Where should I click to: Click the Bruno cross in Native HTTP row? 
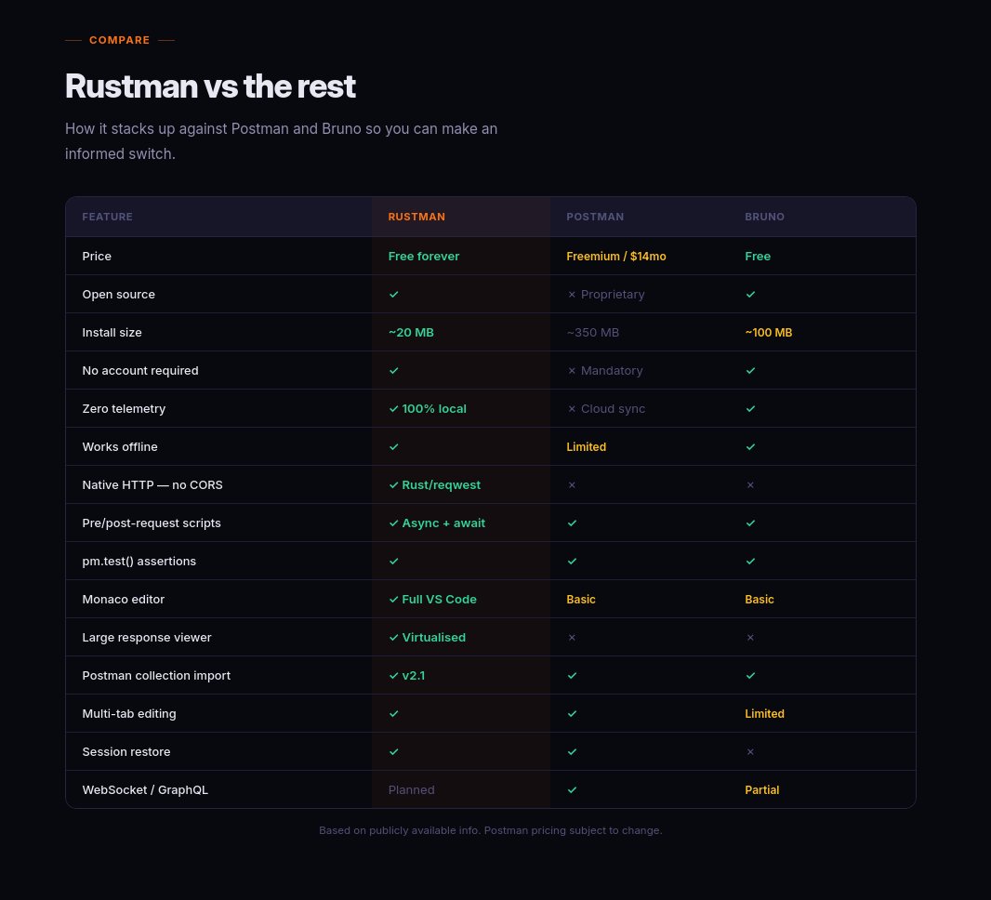click(x=750, y=484)
